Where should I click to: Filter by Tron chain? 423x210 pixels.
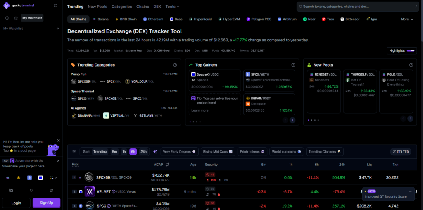pyautogui.click(x=328, y=19)
